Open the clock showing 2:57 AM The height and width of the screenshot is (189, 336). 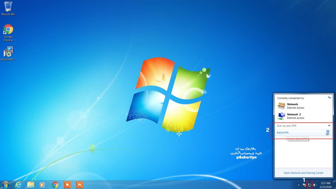pos(325,185)
